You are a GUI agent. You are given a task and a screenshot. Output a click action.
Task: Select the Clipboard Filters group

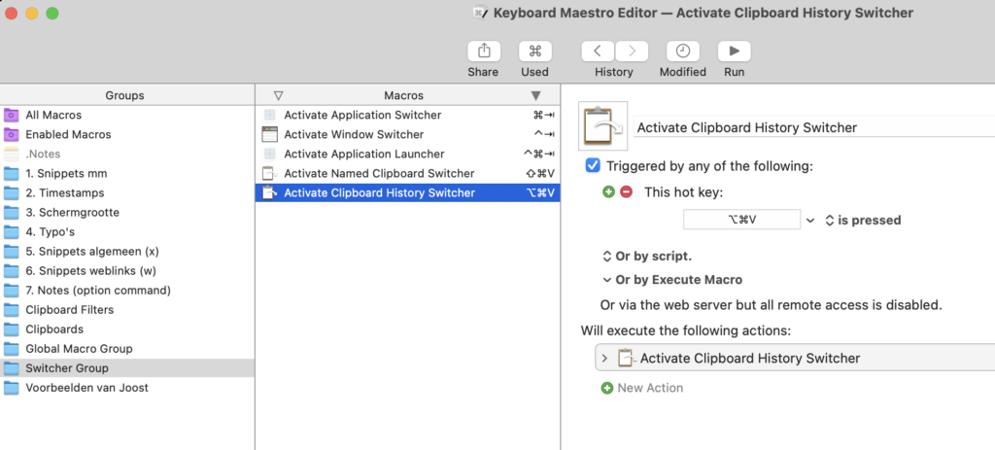tap(69, 310)
